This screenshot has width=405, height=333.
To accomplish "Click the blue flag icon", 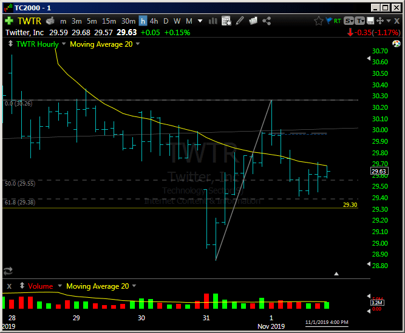I will (329, 21).
